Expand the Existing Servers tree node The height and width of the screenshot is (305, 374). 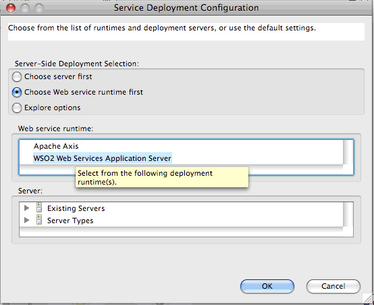(27, 208)
